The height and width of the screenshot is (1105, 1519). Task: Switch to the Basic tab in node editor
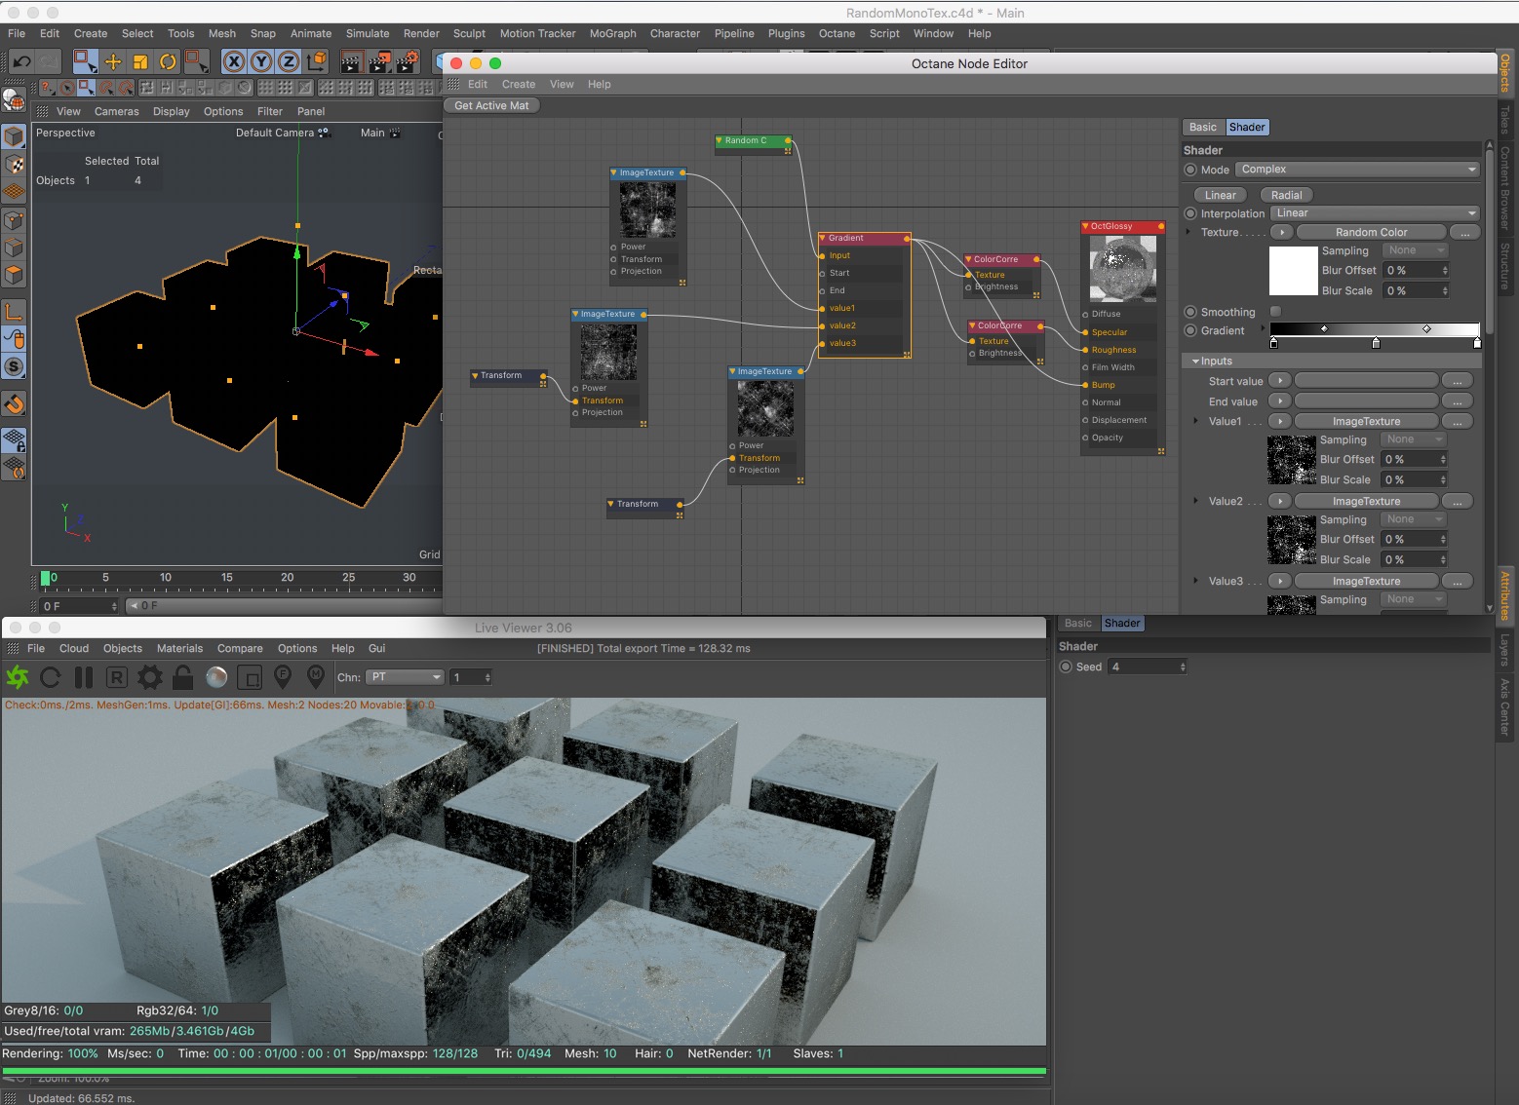pos(1203,128)
